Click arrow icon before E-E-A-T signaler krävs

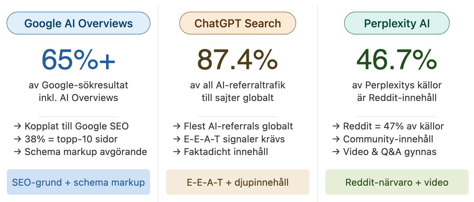[177, 139]
